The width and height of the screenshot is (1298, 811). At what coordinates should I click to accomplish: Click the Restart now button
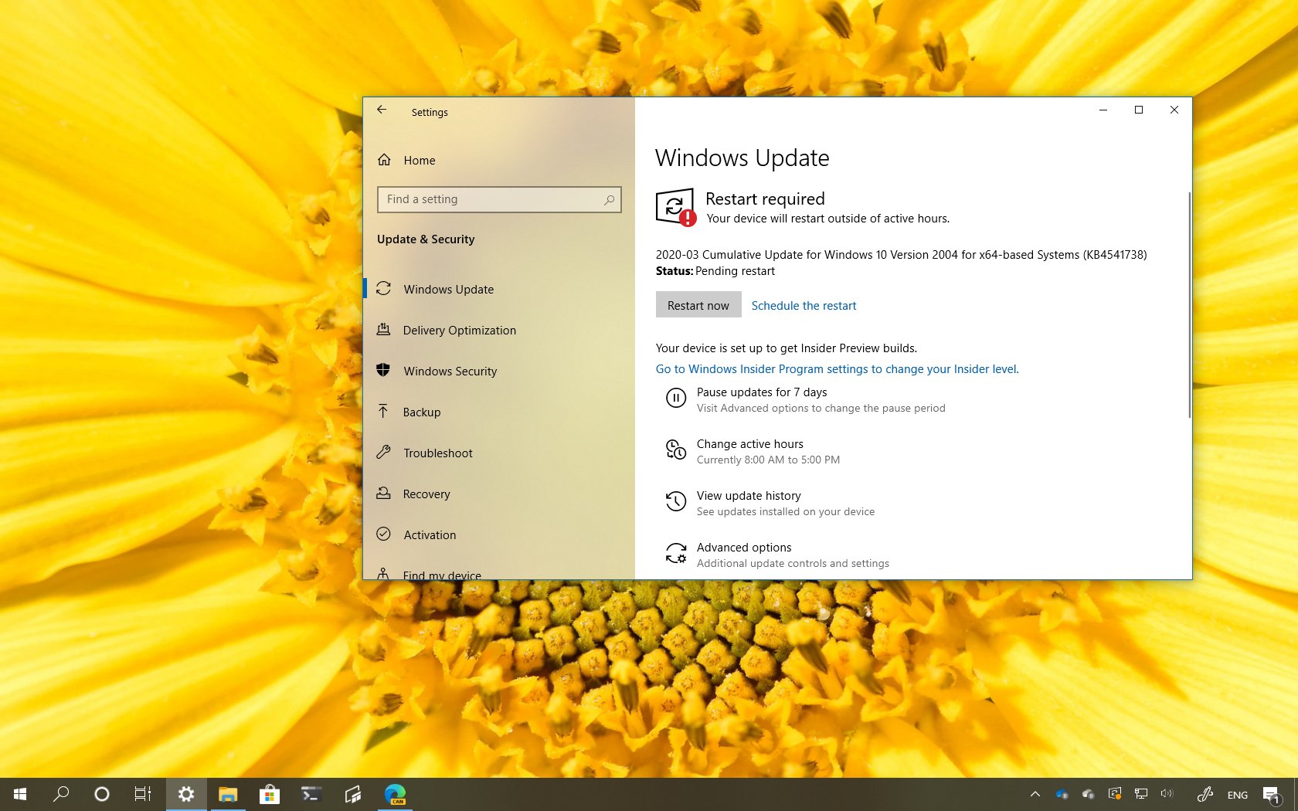(x=698, y=305)
